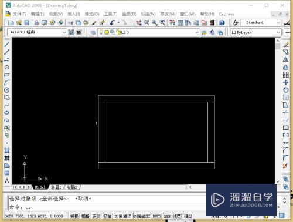Select the Arc draw tool
Image resolution: width=293 pixels, height=222 pixels.
(x=7, y=82)
